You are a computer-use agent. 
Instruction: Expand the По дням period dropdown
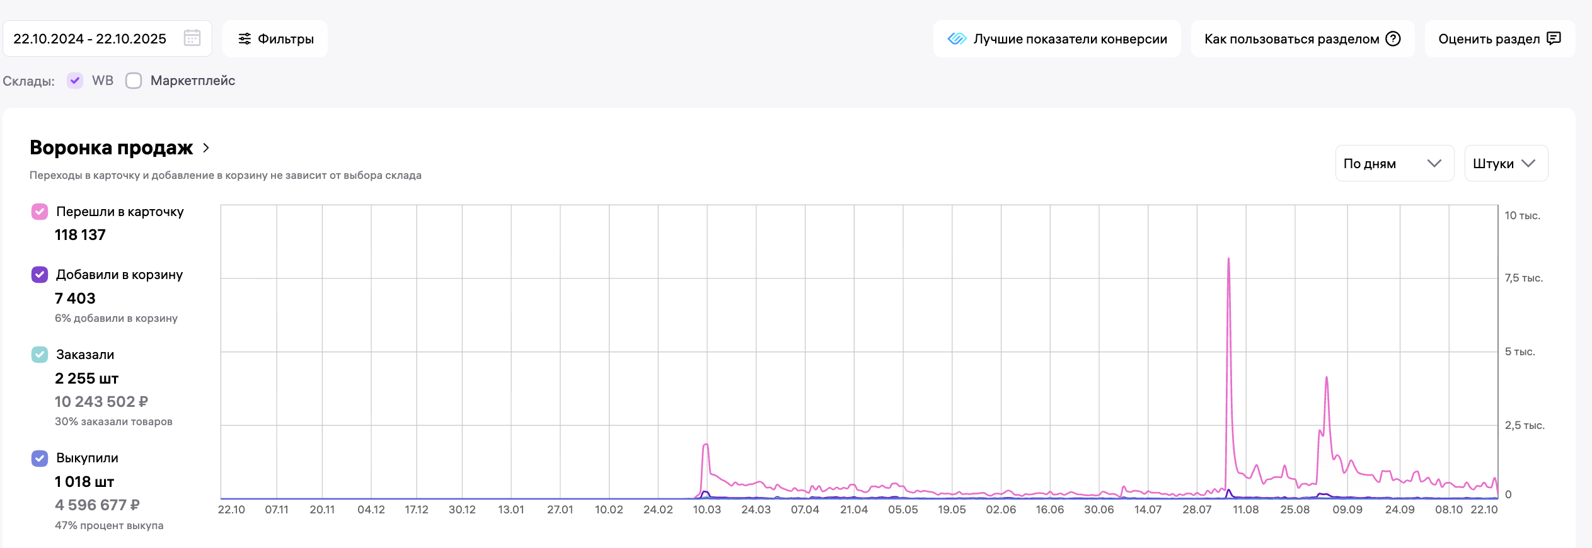click(1394, 164)
